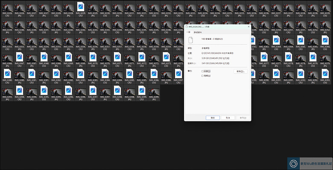The width and height of the screenshot is (333, 170).
Task: Select the IMG_6377.CR3 file icon
Action: tap(264, 57)
